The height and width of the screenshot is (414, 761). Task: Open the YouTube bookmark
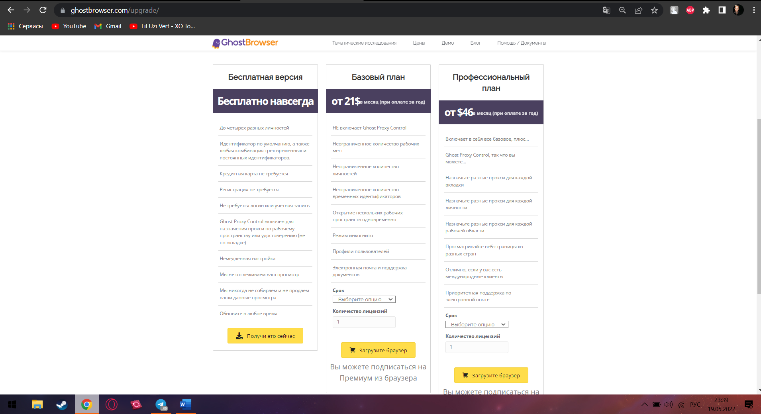[x=69, y=26]
